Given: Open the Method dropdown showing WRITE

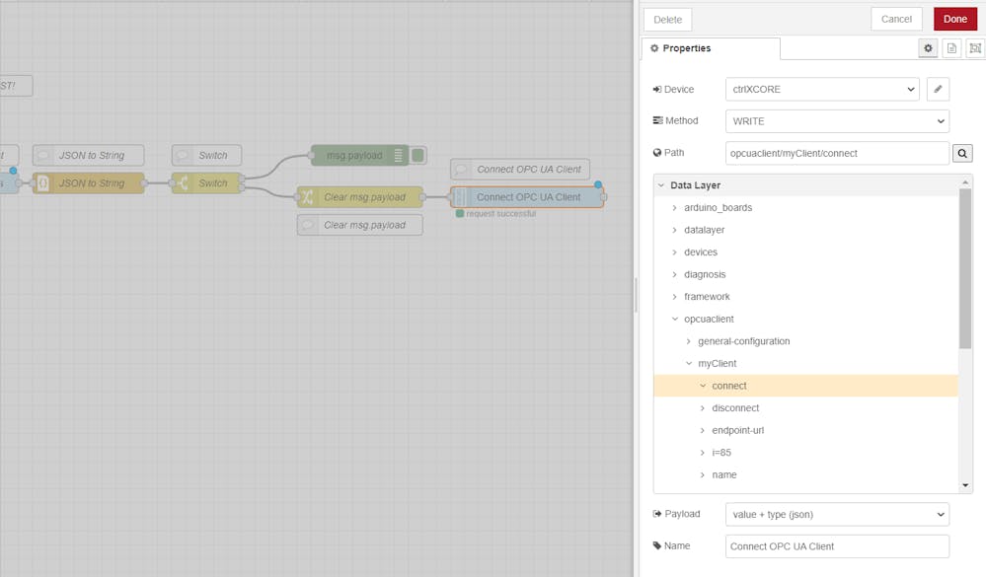Looking at the screenshot, I should 837,121.
